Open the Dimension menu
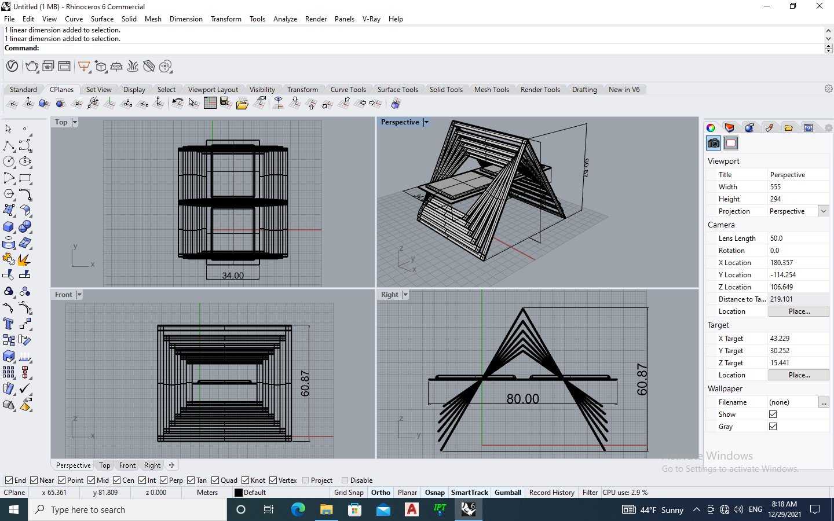Image resolution: width=834 pixels, height=521 pixels. coord(186,19)
